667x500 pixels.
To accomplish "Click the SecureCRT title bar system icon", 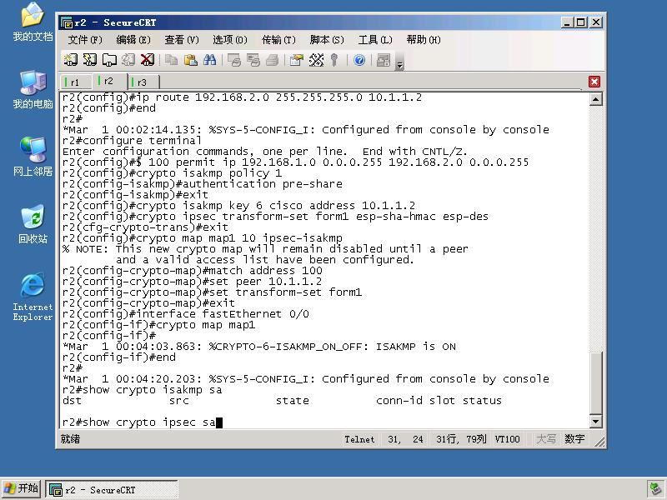I will [x=67, y=22].
